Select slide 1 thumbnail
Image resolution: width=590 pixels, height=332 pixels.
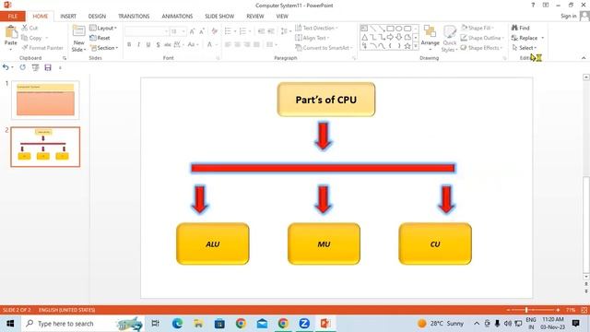click(45, 100)
